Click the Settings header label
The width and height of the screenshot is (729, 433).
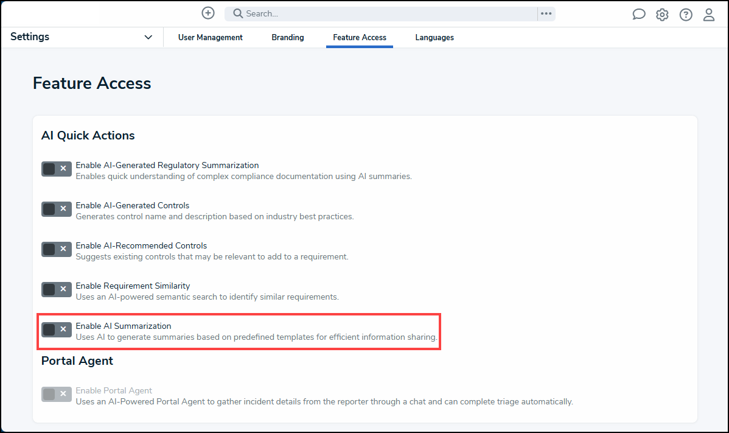tap(29, 37)
